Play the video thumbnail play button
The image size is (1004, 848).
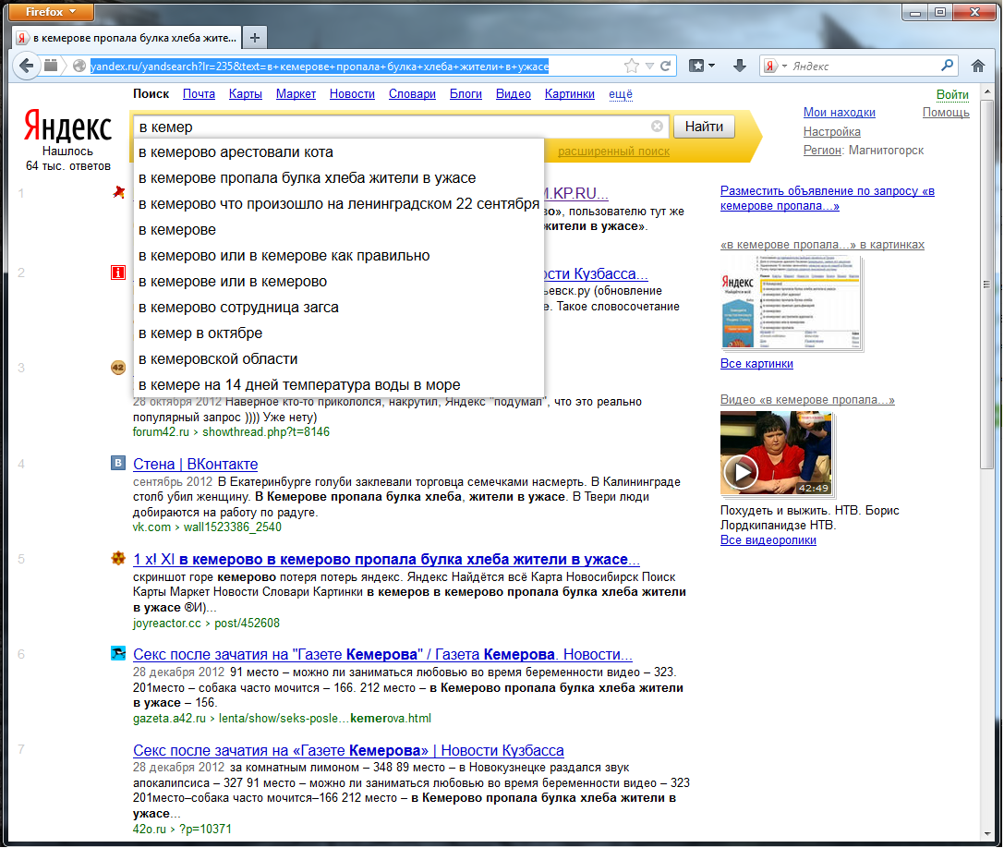[741, 472]
